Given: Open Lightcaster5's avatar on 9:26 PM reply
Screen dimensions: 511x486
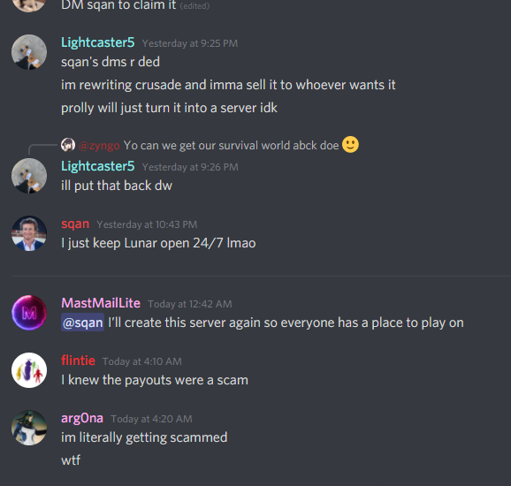Looking at the screenshot, I should click(x=29, y=176).
